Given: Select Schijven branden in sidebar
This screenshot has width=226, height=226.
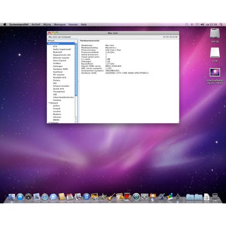Looking at the screenshot, I should (61, 86).
